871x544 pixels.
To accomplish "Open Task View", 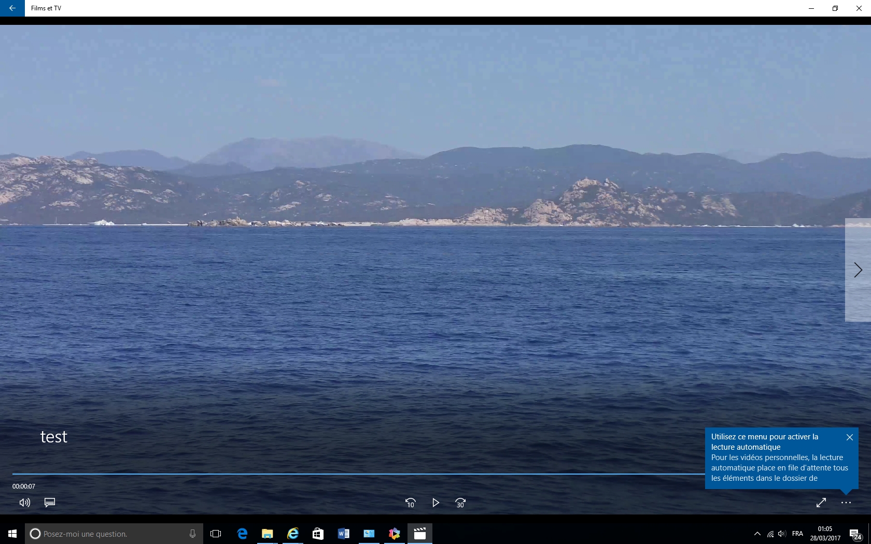I will (216, 534).
